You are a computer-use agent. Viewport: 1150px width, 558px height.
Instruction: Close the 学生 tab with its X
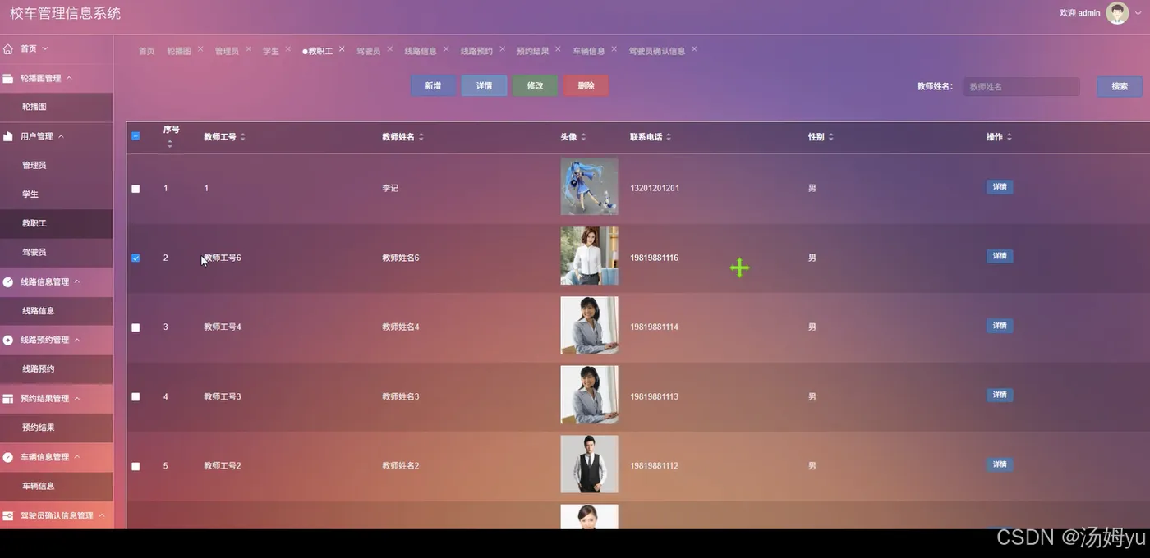pos(288,49)
